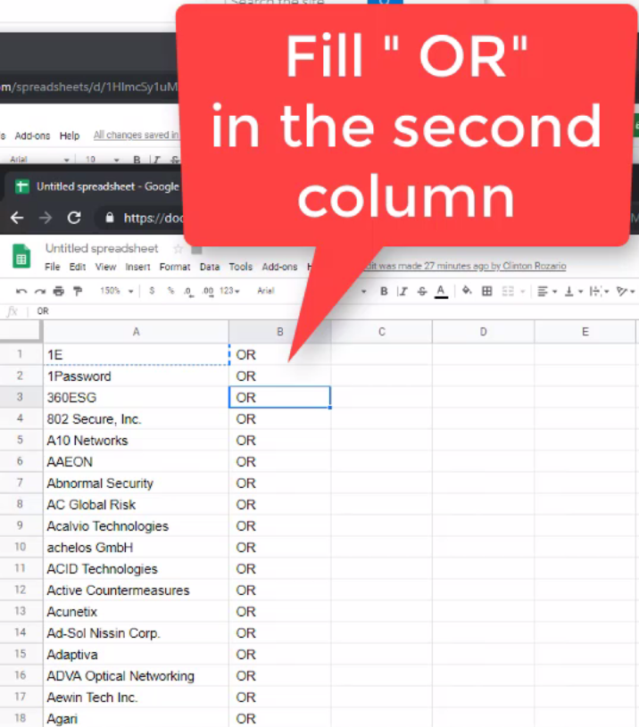Toggle Strikethrough formatting
Image resolution: width=639 pixels, height=727 pixels.
422,291
